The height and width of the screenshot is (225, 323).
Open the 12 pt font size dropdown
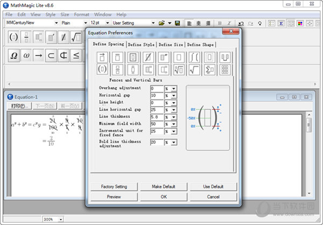click(x=107, y=23)
